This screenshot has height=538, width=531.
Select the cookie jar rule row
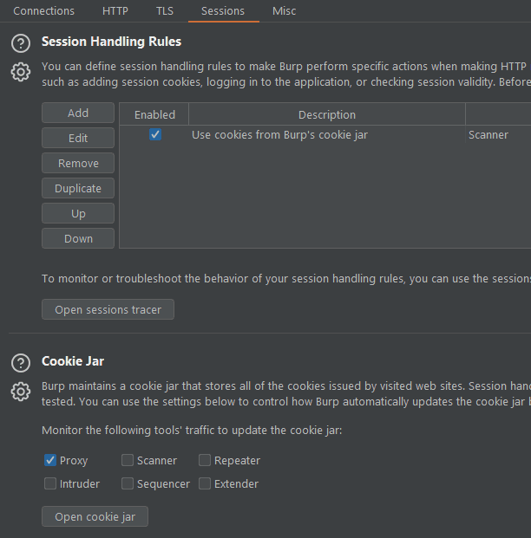[279, 135]
